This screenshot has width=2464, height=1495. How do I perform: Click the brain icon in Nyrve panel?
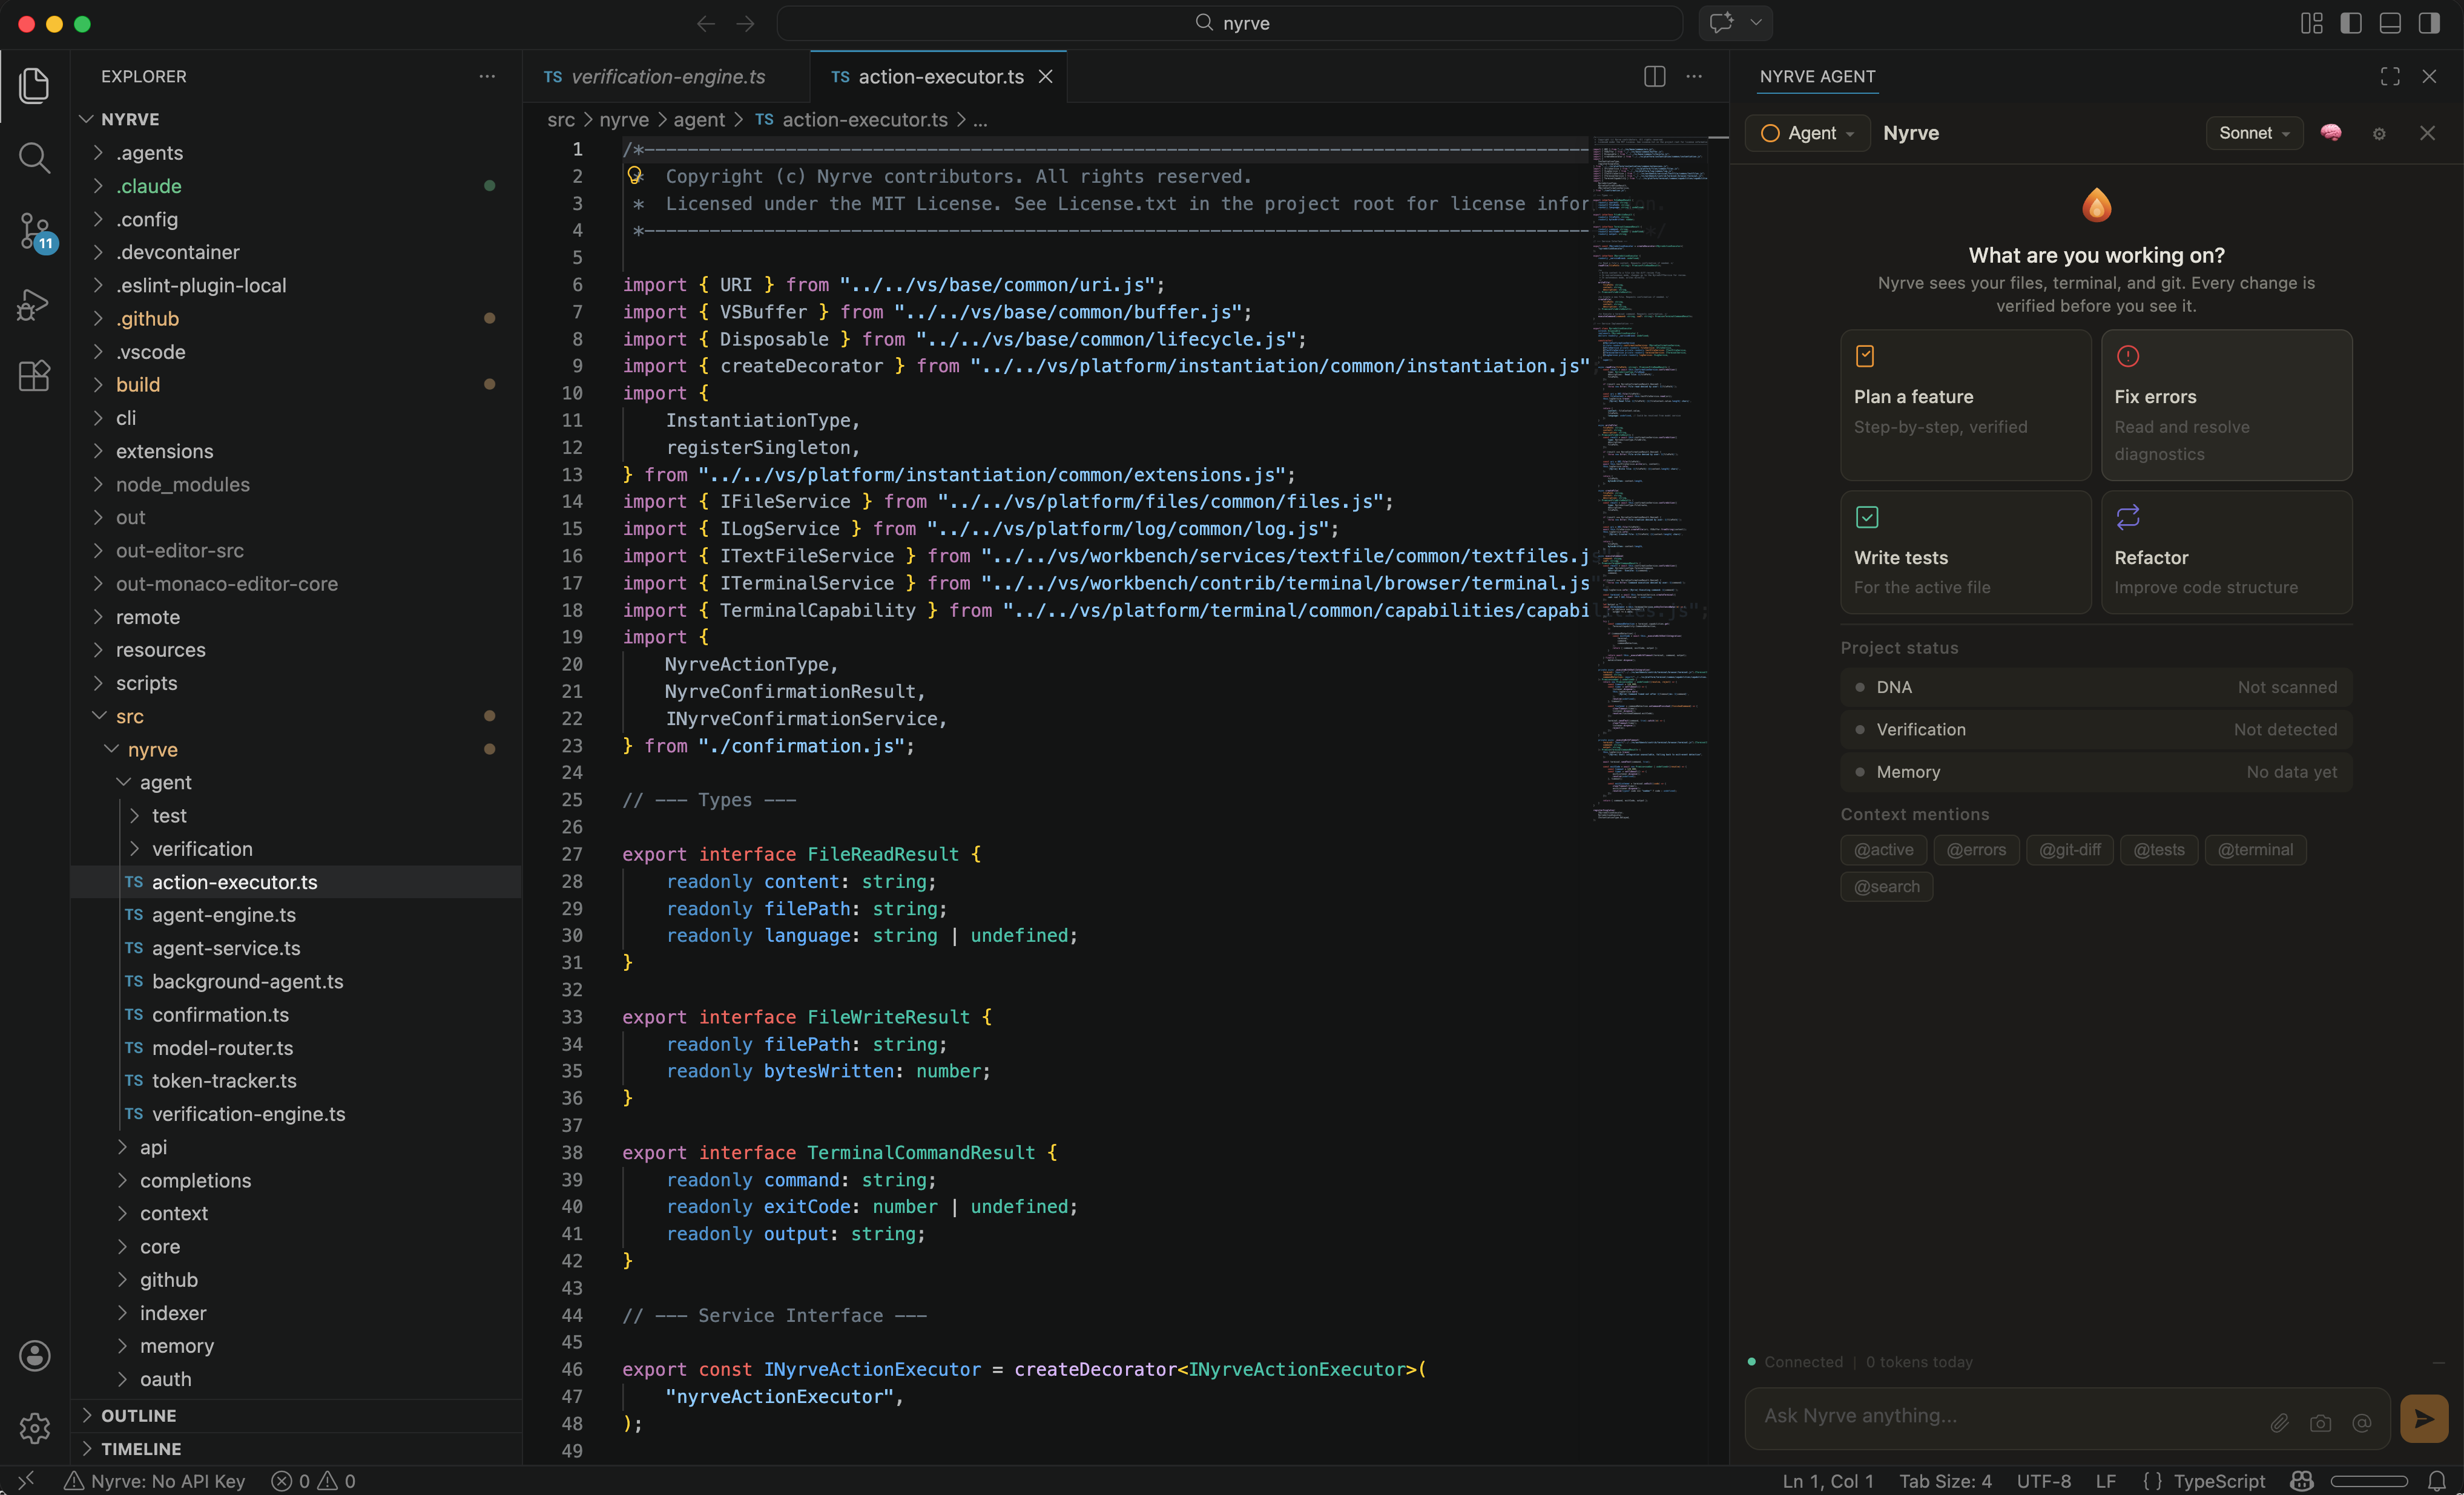click(2331, 133)
